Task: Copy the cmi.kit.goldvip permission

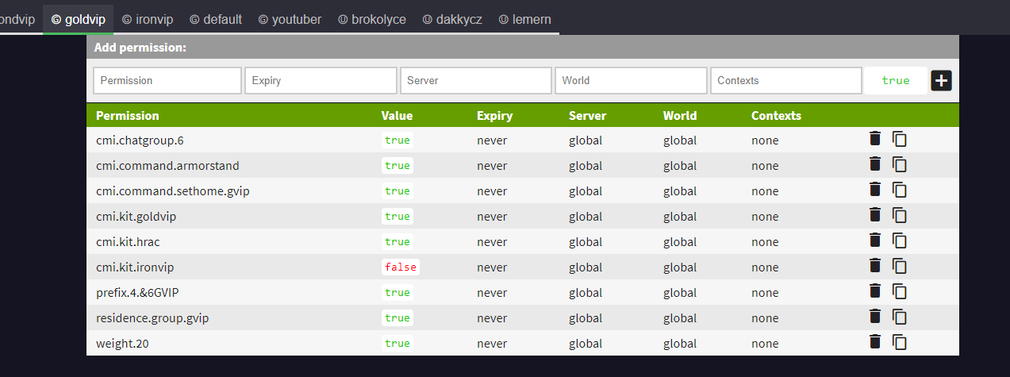Action: coord(899,215)
